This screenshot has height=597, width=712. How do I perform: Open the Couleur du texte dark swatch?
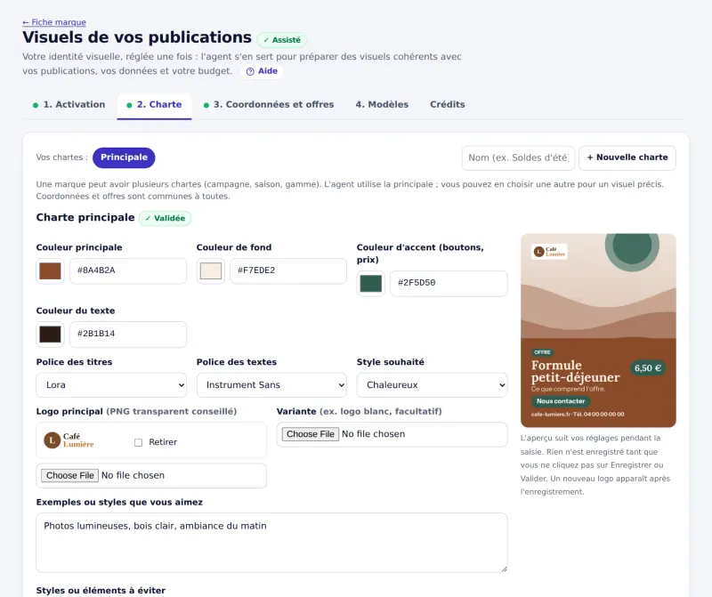point(50,335)
